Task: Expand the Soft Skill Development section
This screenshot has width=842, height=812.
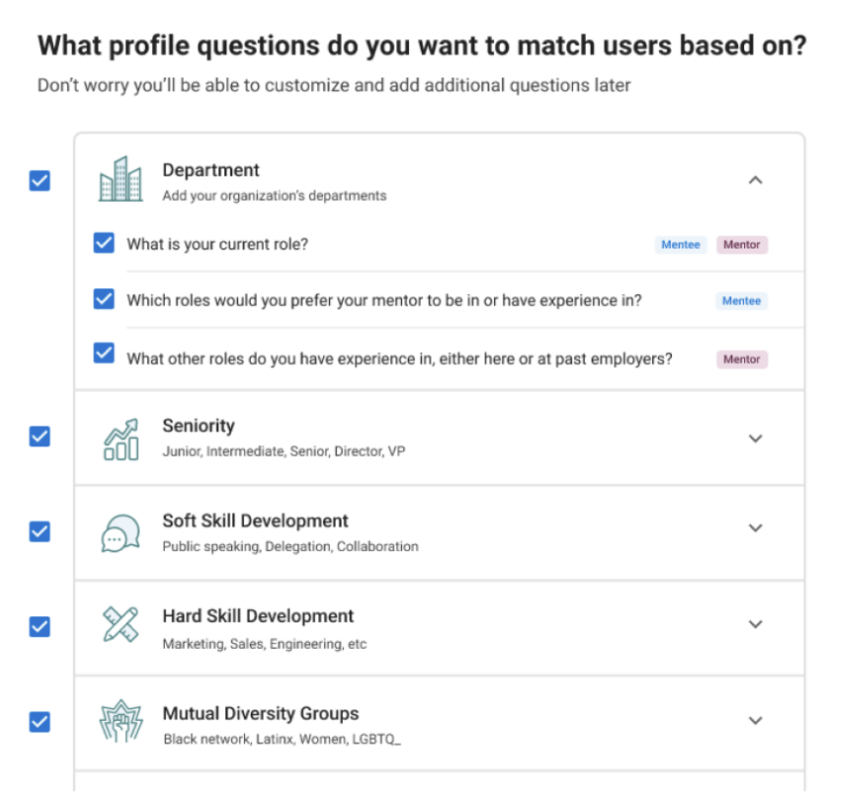Action: [x=756, y=528]
